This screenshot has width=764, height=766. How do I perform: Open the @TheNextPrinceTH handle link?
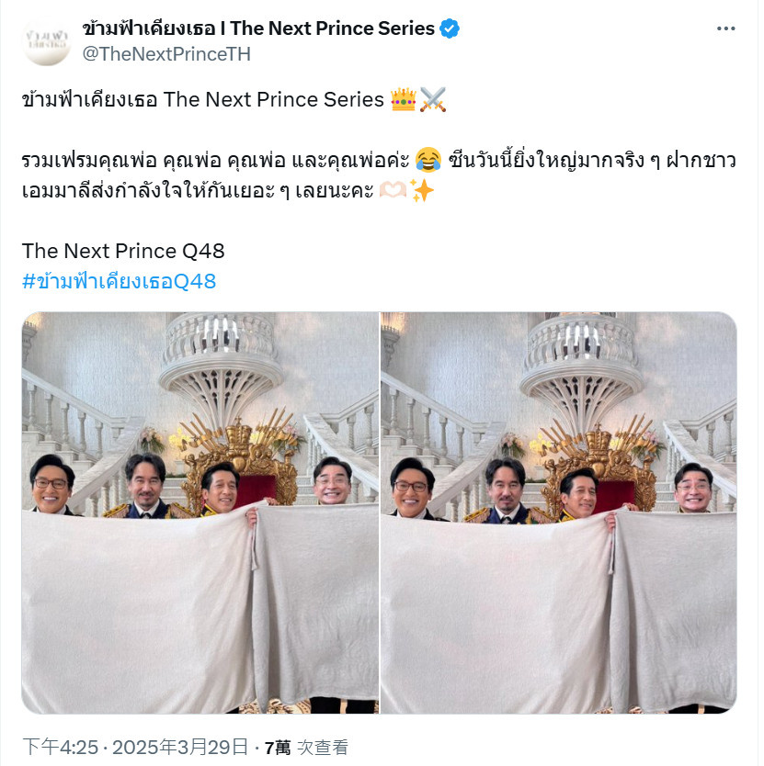point(166,54)
